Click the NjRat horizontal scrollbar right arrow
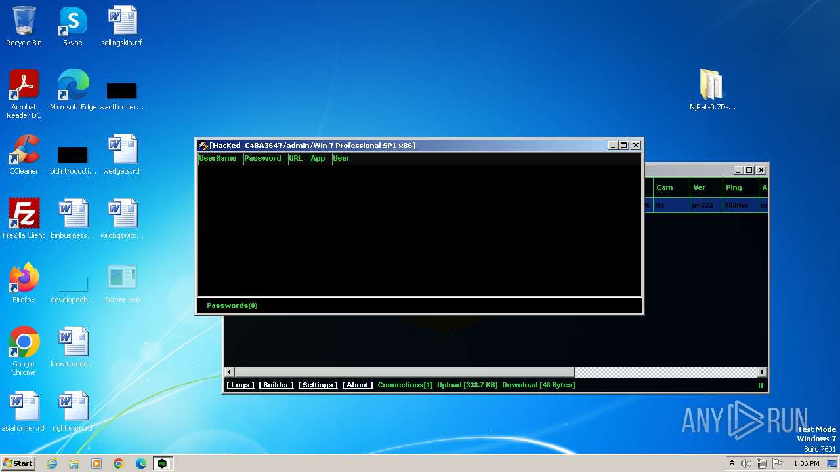840x472 pixels. [762, 372]
